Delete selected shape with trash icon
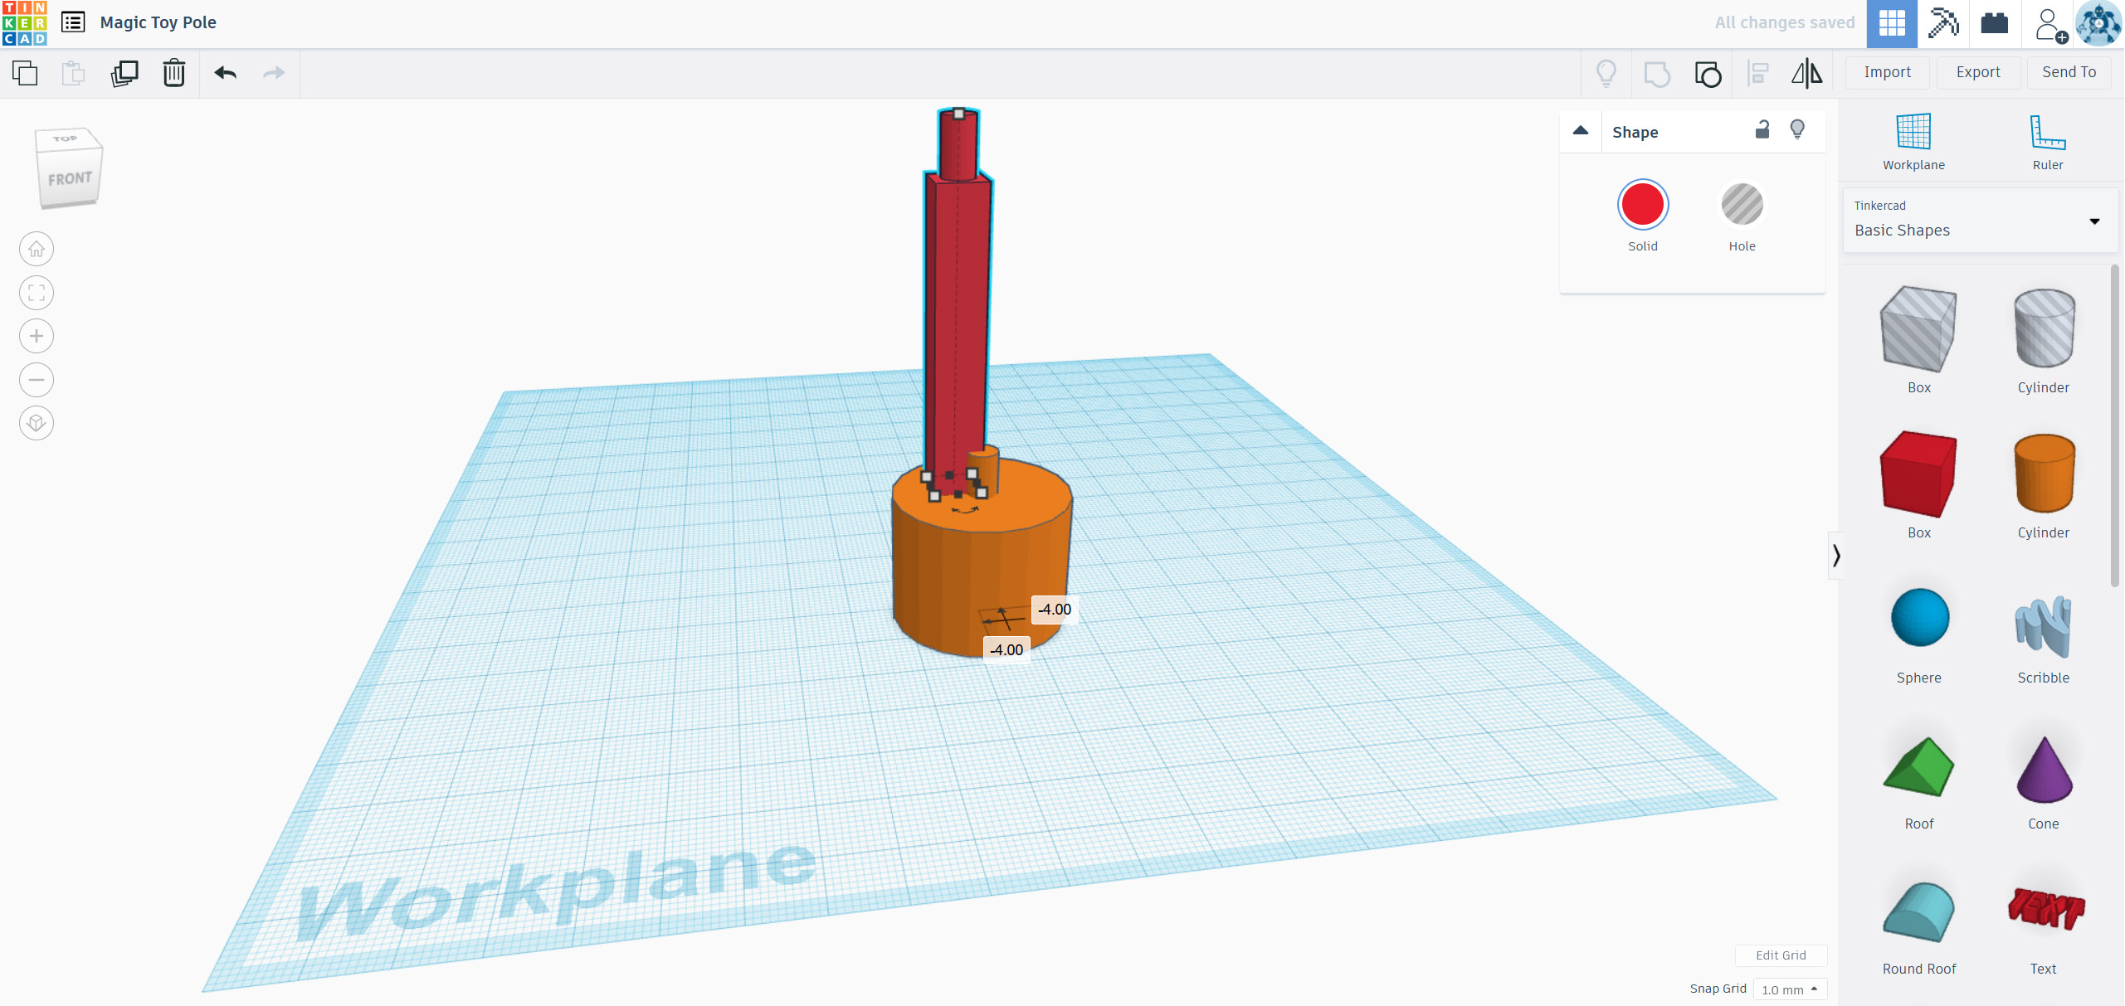Screen dimensions: 2125x1006 coord(173,73)
